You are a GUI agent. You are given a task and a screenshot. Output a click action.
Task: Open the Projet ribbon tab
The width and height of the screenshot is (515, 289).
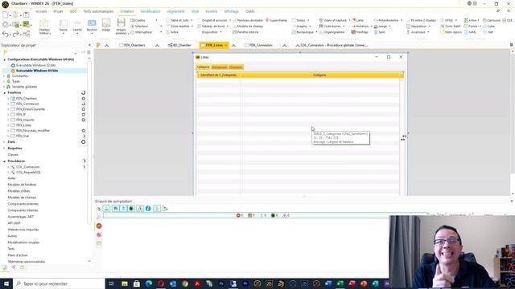coord(58,11)
